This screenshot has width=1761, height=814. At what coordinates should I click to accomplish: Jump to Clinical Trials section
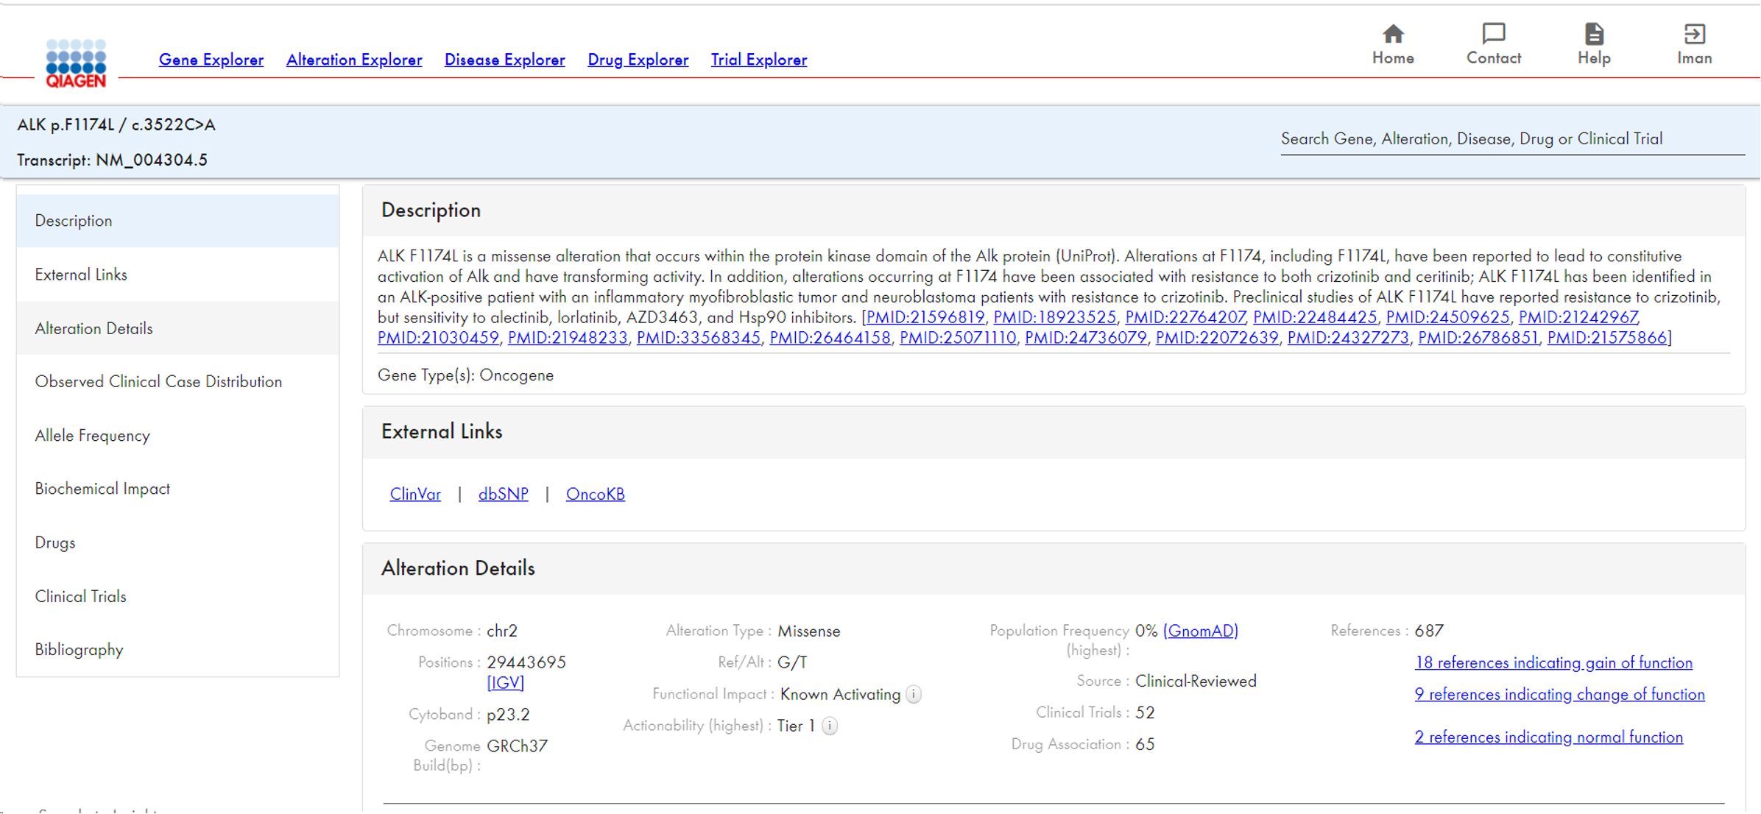pyautogui.click(x=177, y=596)
